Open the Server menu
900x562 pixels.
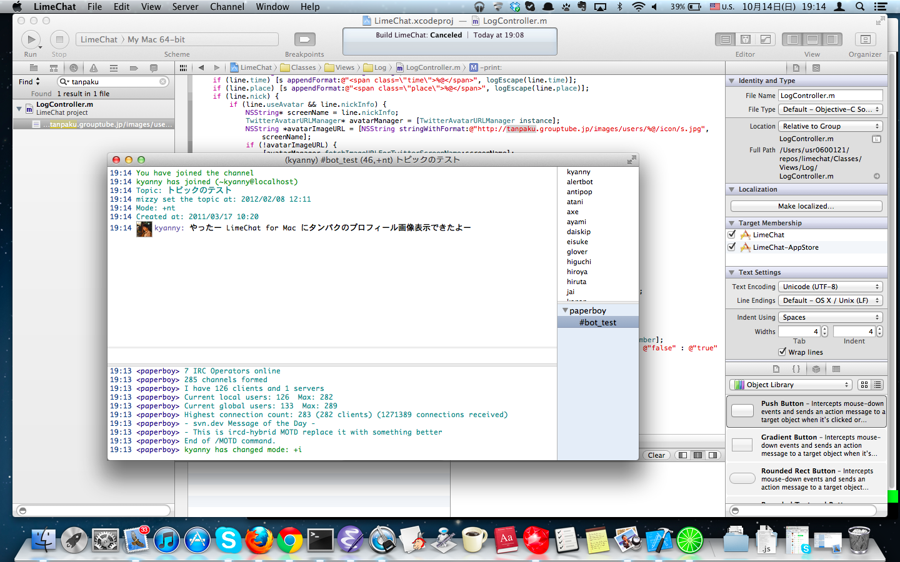185,7
